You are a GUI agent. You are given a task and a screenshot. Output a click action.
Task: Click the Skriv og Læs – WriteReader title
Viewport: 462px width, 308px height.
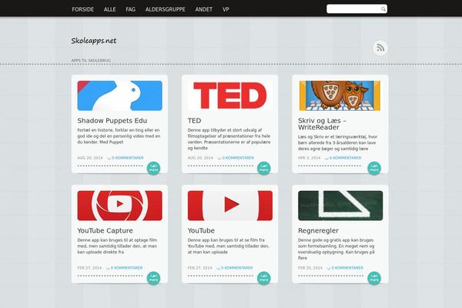point(322,124)
